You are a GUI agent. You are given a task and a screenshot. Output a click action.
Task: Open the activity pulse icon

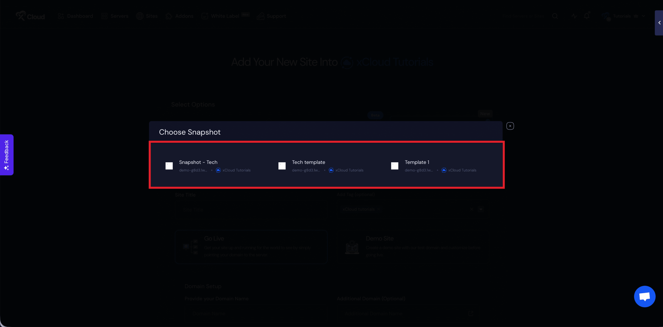pyautogui.click(x=574, y=16)
